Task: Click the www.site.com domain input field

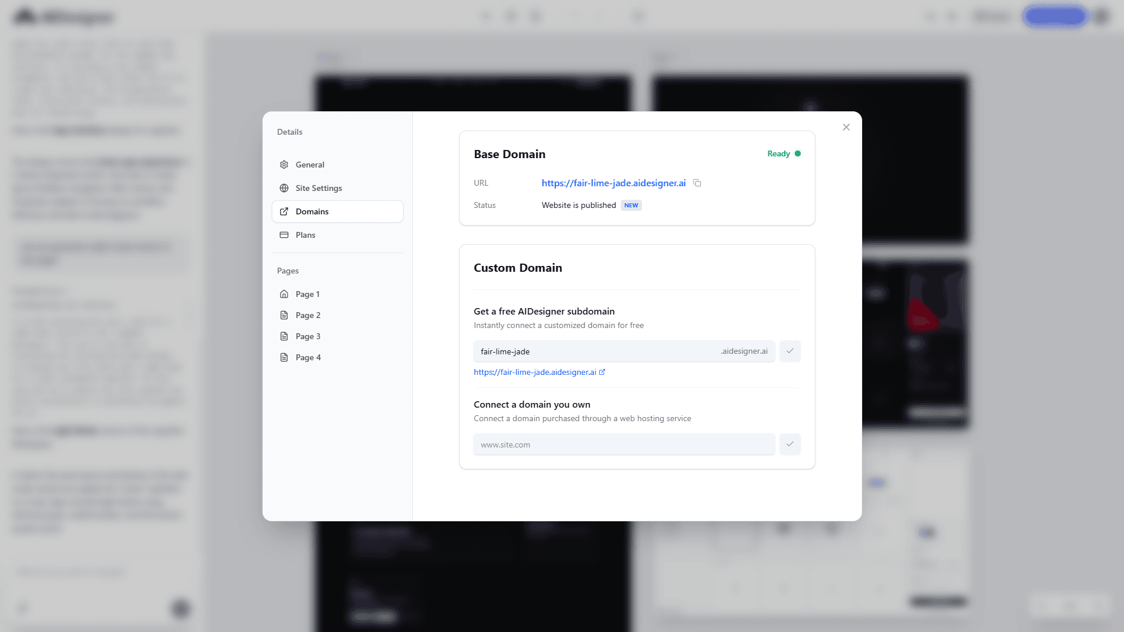Action: 624,445
